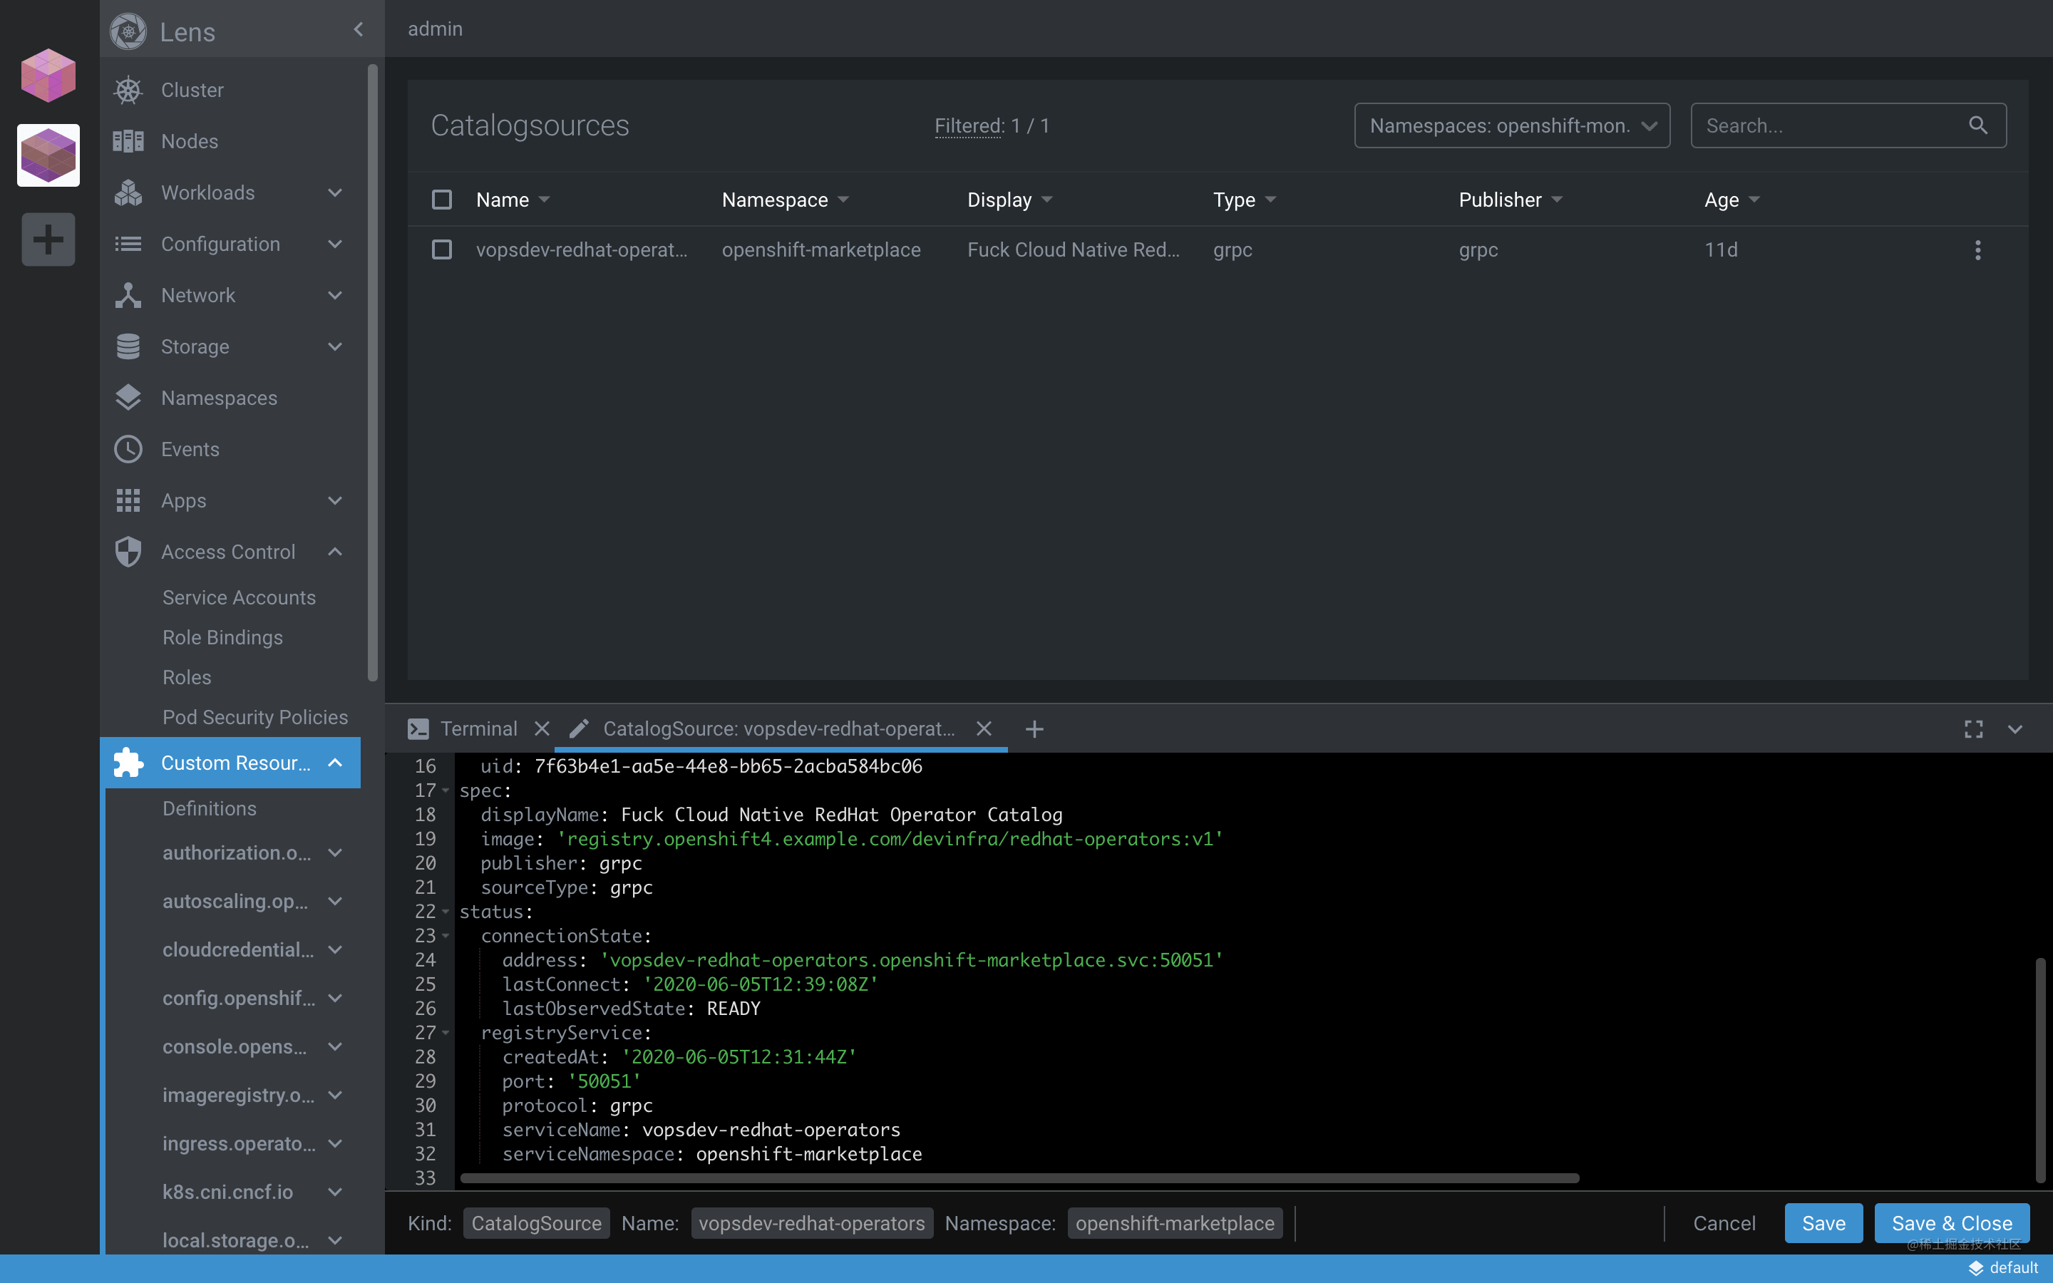Click the Cancel button
2053x1283 pixels.
(x=1725, y=1224)
